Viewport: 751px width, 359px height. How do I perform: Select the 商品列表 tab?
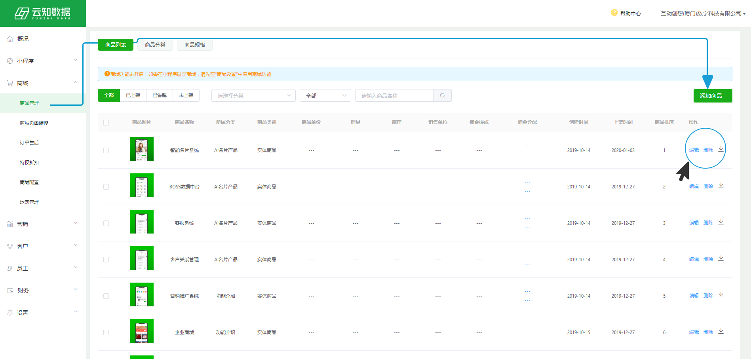click(116, 45)
